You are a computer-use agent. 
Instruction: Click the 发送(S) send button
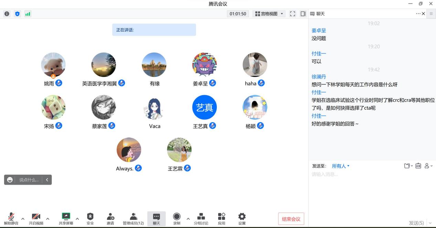pyautogui.click(x=416, y=223)
